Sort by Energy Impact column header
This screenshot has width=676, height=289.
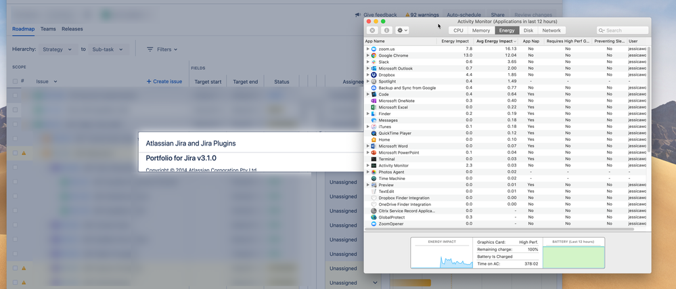(x=455, y=41)
